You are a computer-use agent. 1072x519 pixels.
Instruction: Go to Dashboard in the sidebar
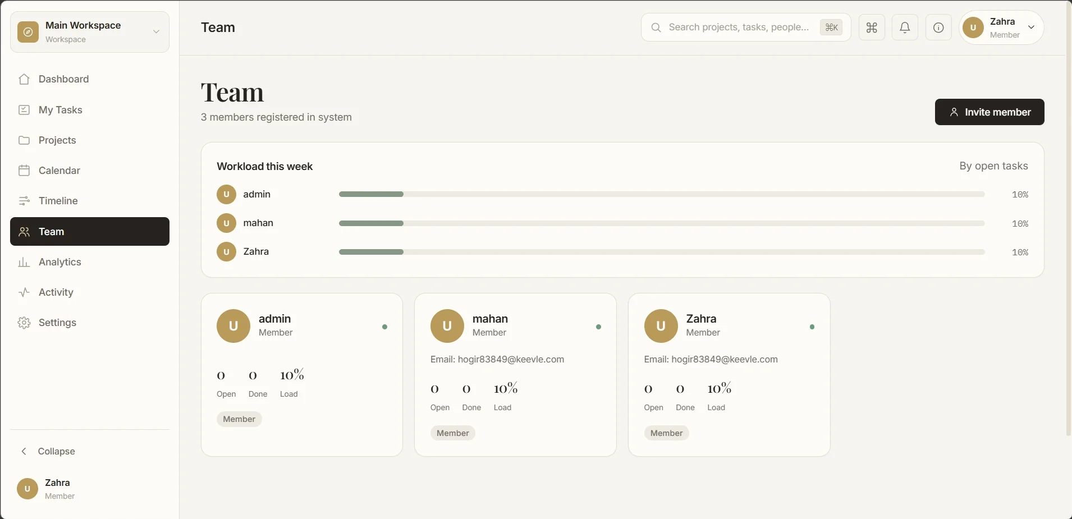(90, 79)
